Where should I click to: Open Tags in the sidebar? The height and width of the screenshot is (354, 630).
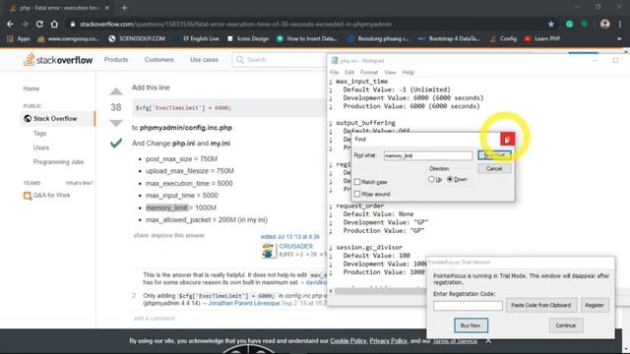coord(39,134)
